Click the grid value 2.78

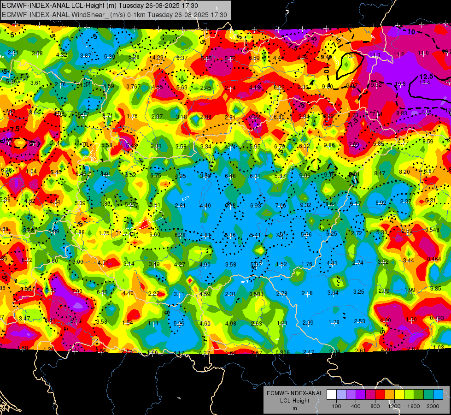coord(281,293)
